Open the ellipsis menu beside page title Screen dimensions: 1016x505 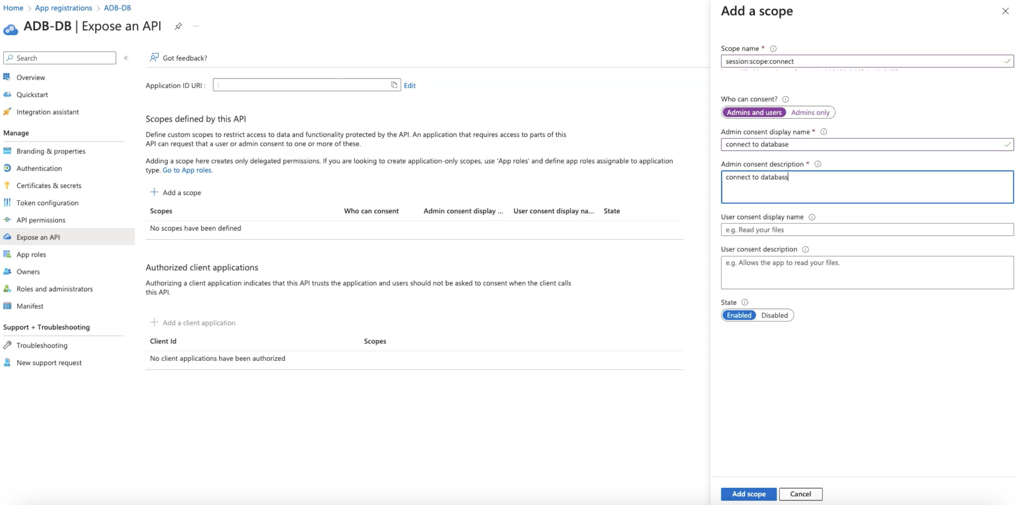(x=196, y=26)
